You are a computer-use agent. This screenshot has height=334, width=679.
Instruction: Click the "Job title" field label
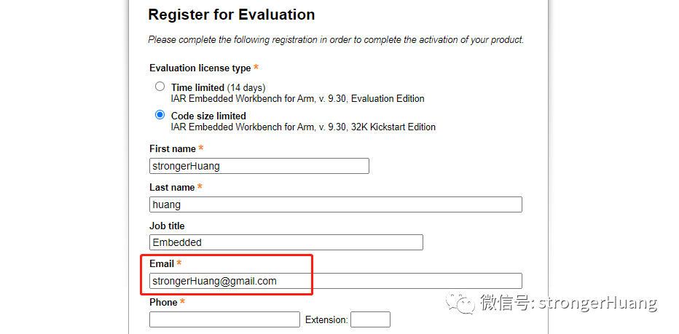coord(167,226)
